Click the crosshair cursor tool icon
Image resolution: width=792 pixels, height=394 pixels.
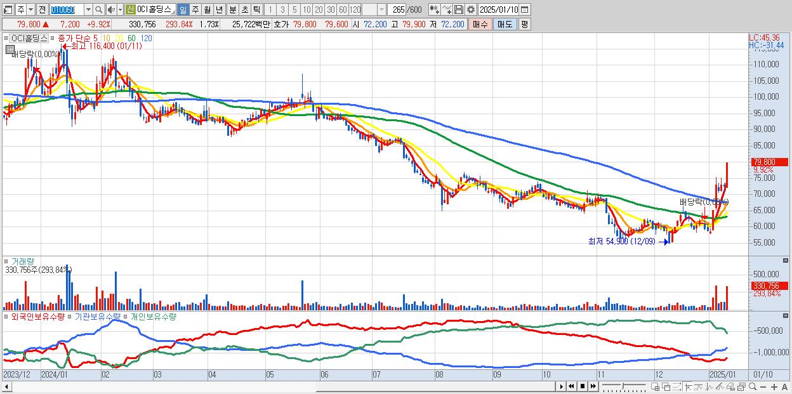coord(688,387)
